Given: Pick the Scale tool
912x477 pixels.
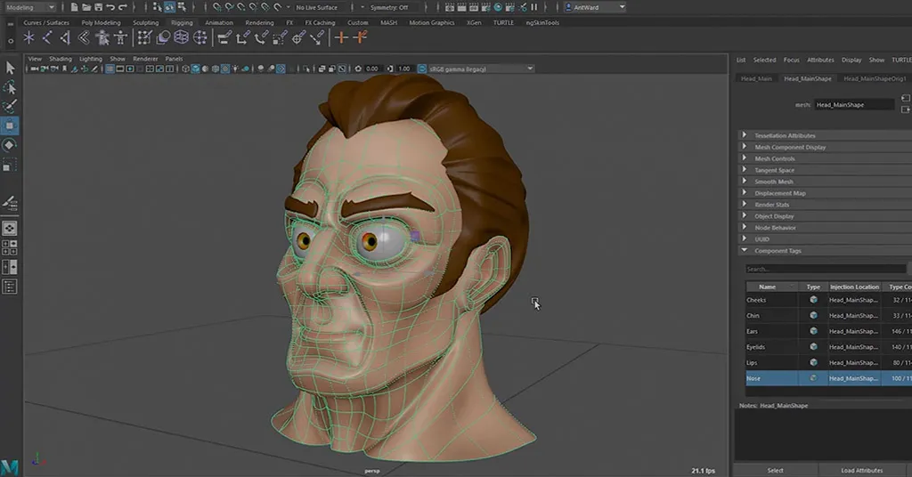Looking at the screenshot, I should (8, 165).
